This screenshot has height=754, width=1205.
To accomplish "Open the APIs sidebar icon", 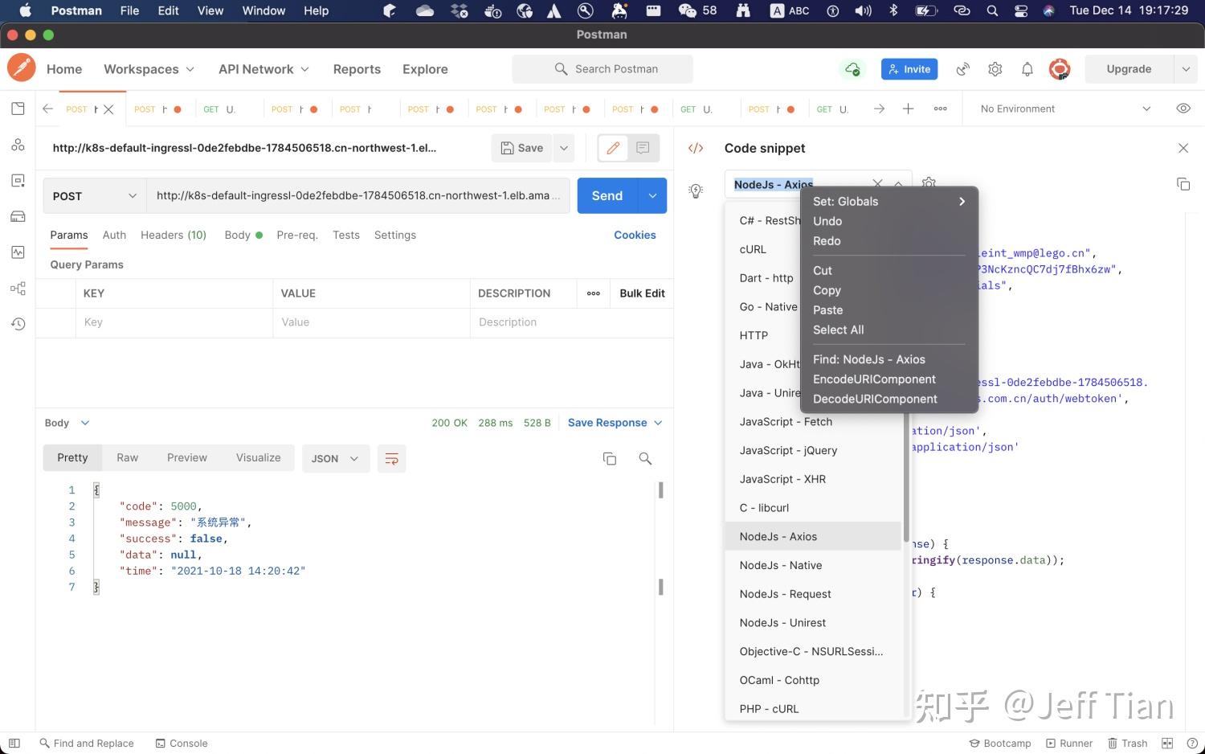I will [18, 145].
